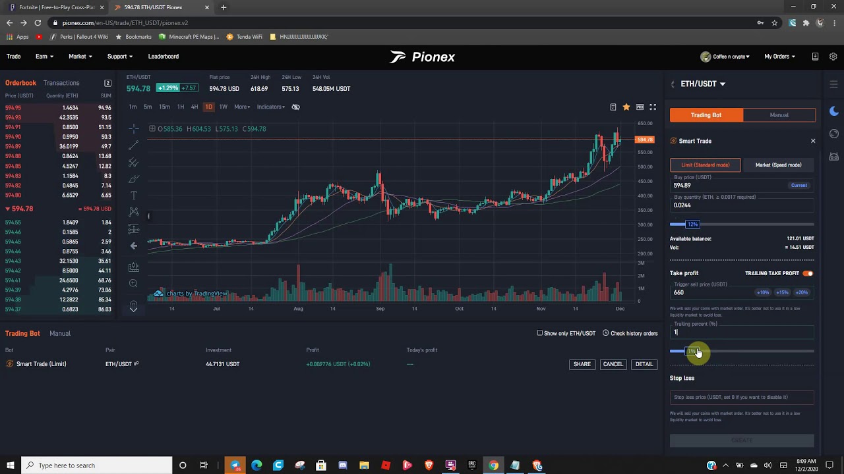Select Check history orders option

[630, 333]
